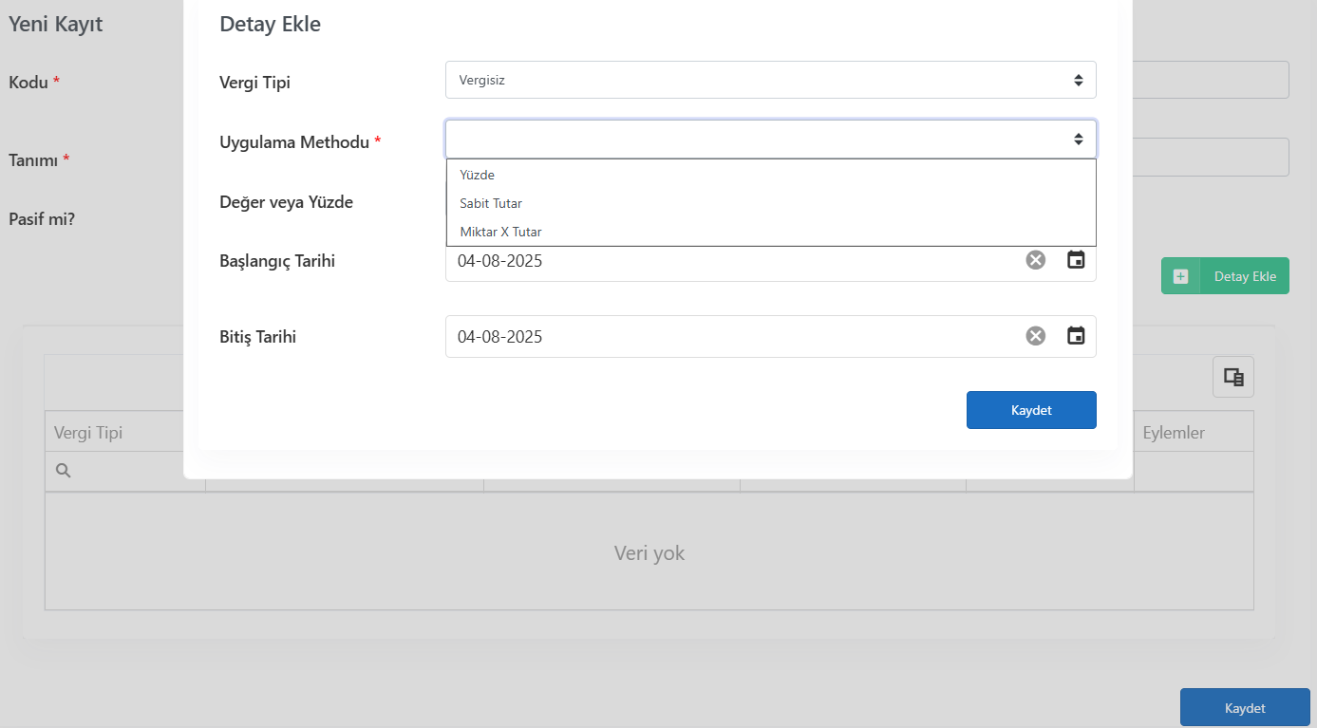Click the column chooser icon above grid
The width and height of the screenshot is (1317, 728).
pos(1233,377)
